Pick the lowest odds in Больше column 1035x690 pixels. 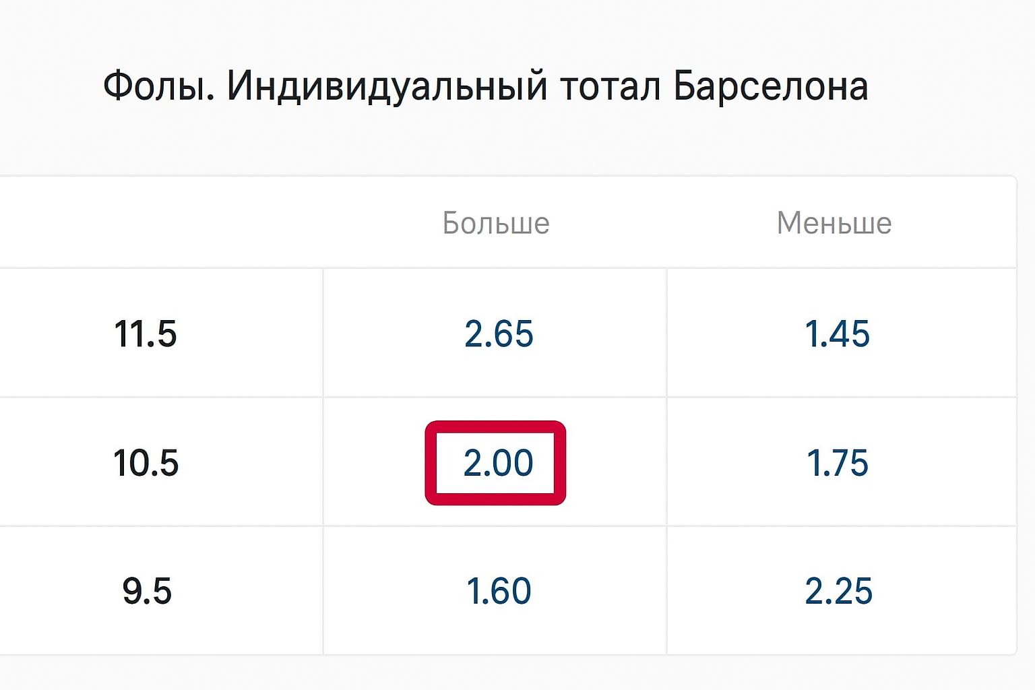point(499,591)
